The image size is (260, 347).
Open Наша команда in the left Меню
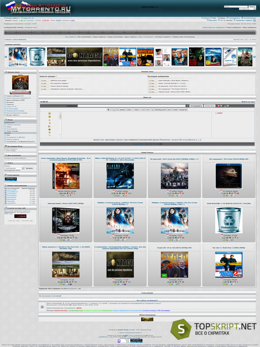(12, 131)
